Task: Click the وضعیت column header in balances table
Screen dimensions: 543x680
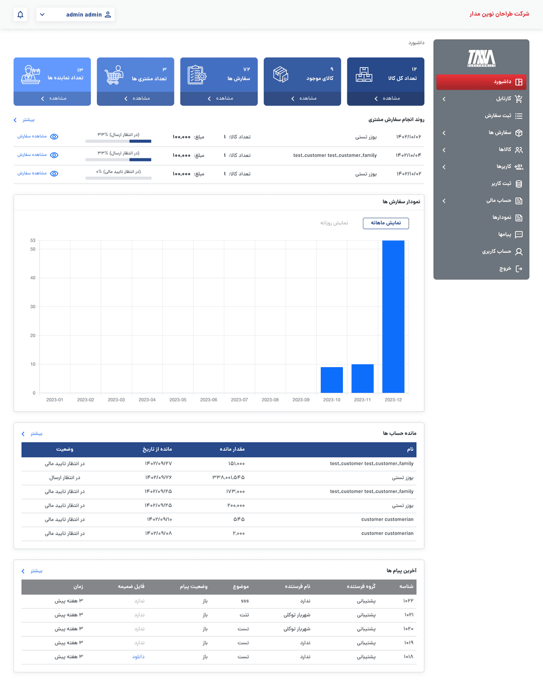Action: (x=65, y=449)
